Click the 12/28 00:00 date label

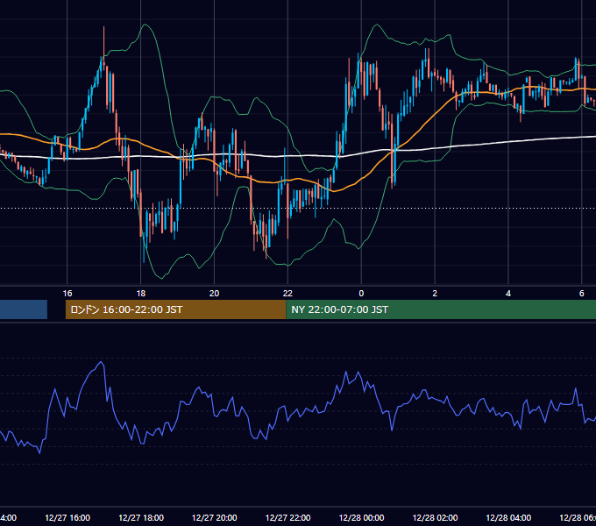point(361,517)
